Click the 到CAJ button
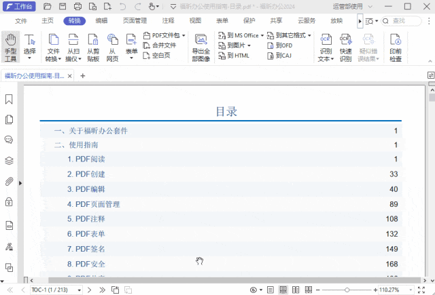The height and width of the screenshot is (295, 435). point(279,56)
